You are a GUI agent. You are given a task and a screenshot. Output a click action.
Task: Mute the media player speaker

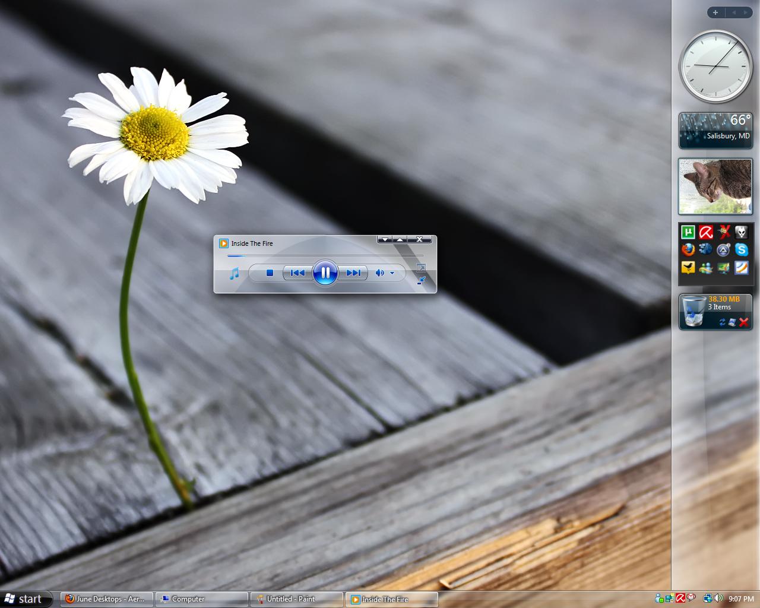pyautogui.click(x=379, y=273)
